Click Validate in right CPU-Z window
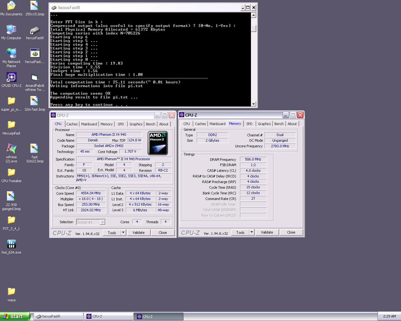 [267, 232]
